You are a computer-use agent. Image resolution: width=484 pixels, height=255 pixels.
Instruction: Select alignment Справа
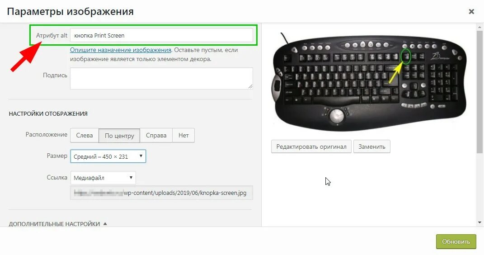tap(156, 135)
